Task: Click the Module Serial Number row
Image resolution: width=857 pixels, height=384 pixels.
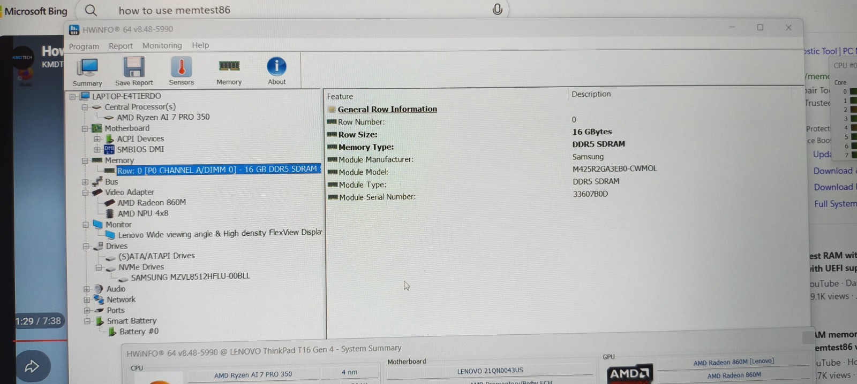Action: pos(377,197)
